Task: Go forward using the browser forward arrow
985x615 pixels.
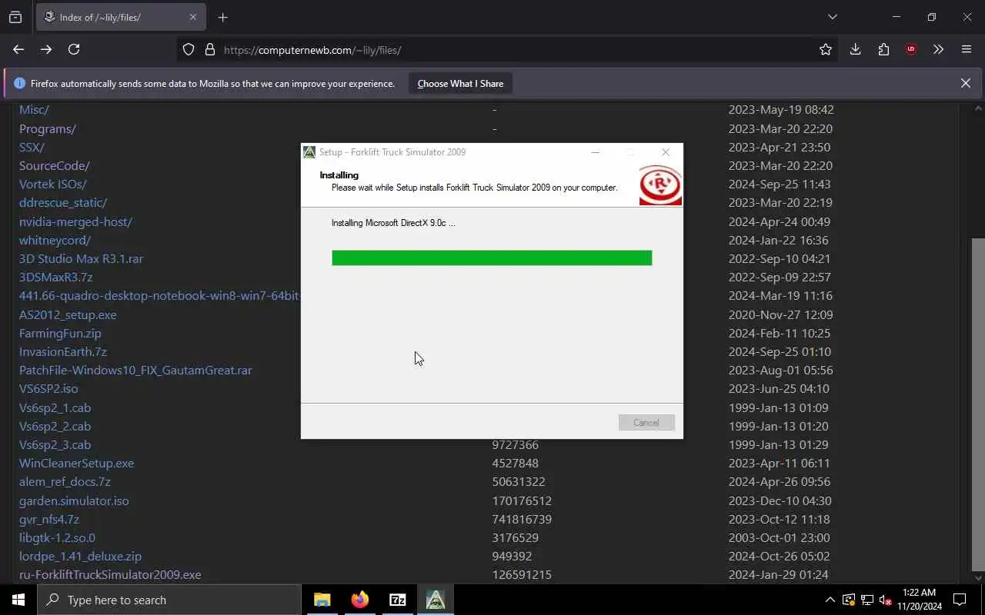Action: click(46, 49)
